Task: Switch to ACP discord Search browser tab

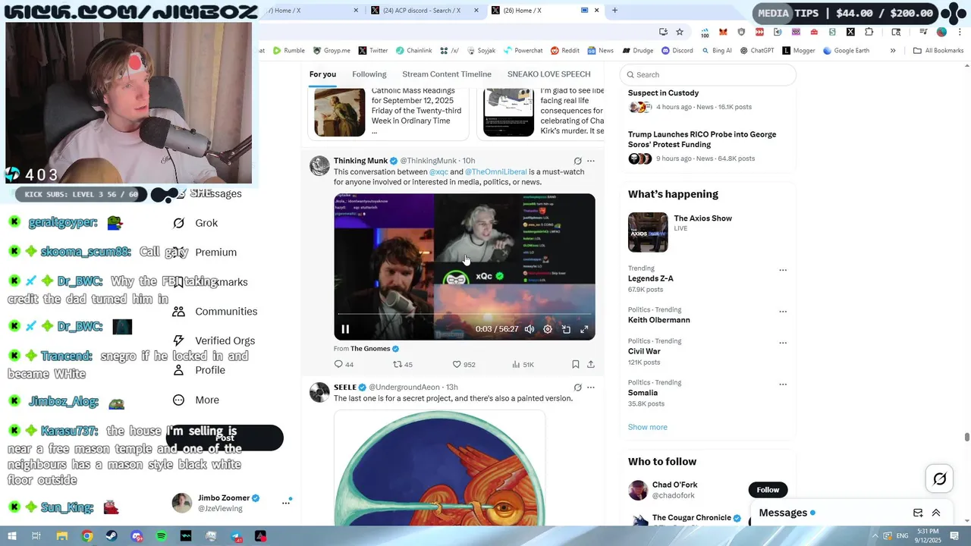Action: click(425, 11)
